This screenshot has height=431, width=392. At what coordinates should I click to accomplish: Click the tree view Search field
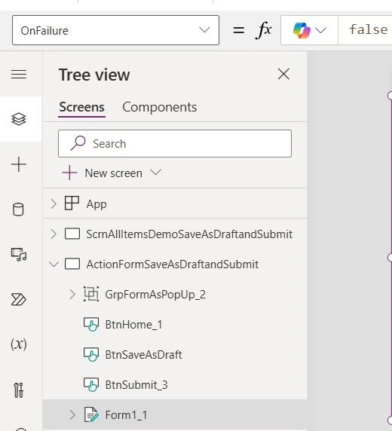[x=175, y=143]
